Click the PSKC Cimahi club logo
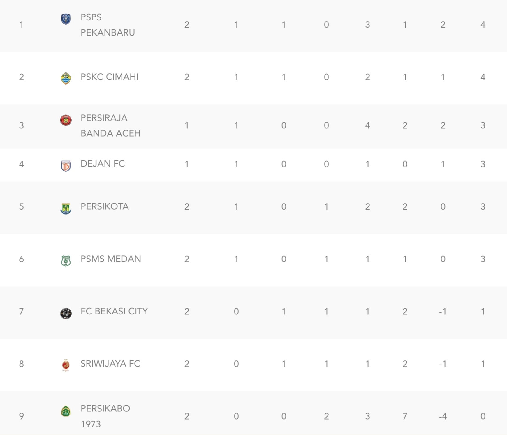Screen dimensions: 507x435 pos(66,78)
